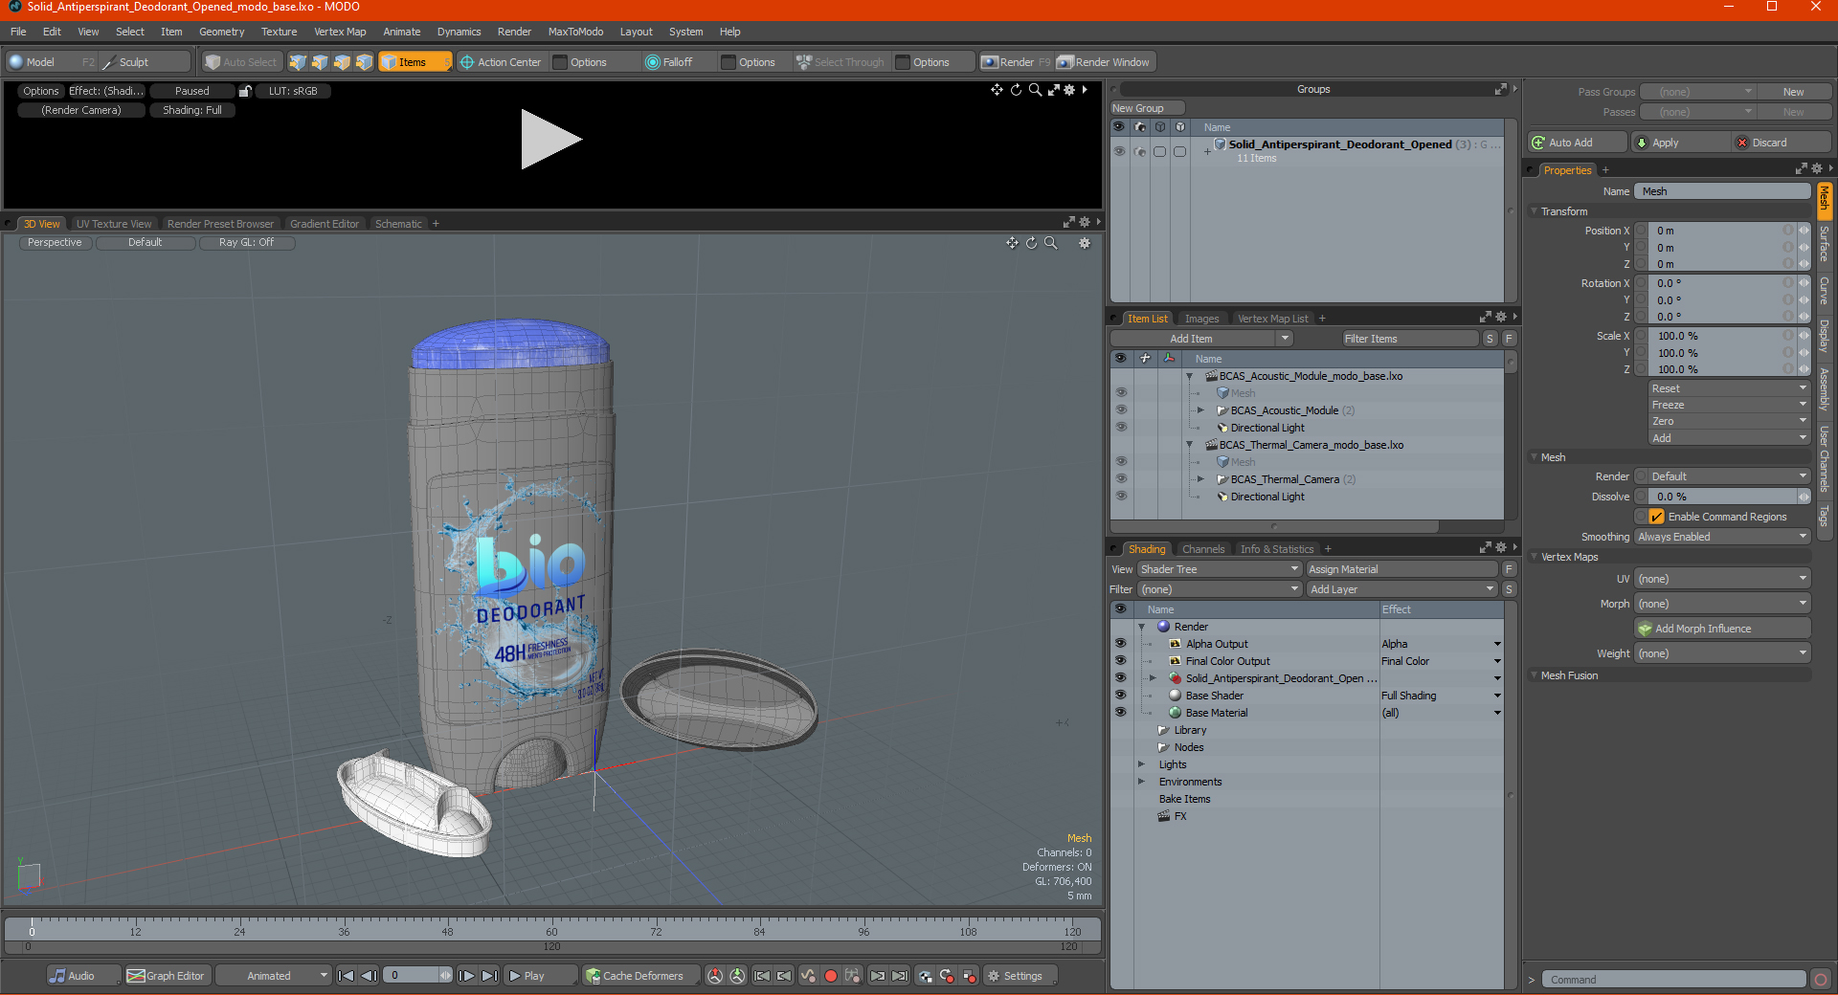Click Discard button
Viewport: 1838px width, 995px height.
(x=1781, y=143)
